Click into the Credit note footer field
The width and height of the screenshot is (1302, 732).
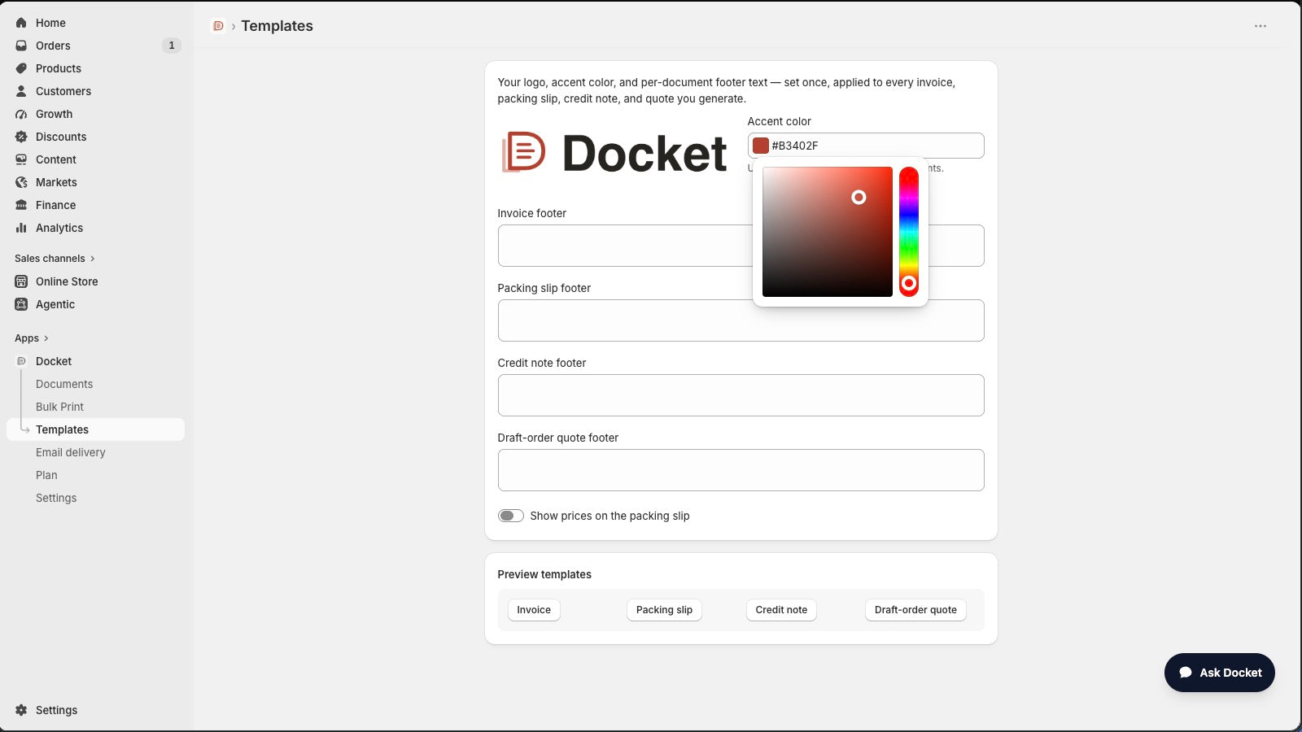pyautogui.click(x=741, y=395)
